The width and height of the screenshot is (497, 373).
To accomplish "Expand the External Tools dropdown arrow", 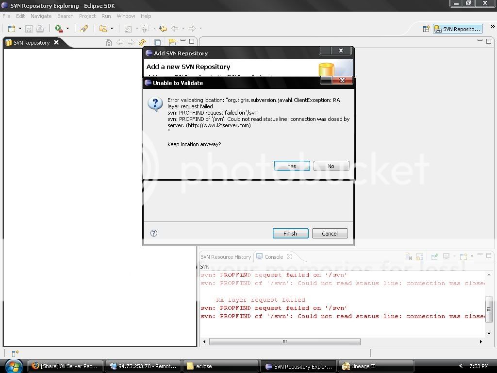I will pos(67,29).
